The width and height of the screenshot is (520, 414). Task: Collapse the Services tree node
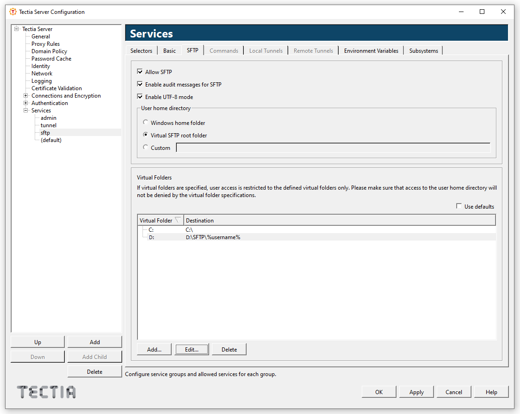25,111
